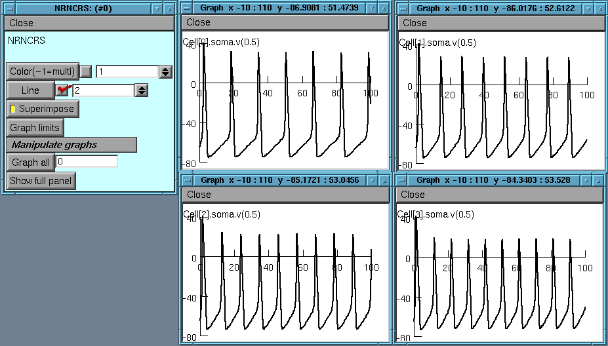Click the Graph all value input field

tap(86, 162)
